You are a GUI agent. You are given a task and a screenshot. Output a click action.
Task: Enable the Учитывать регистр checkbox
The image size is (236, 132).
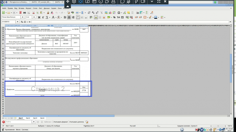click(x=69, y=122)
